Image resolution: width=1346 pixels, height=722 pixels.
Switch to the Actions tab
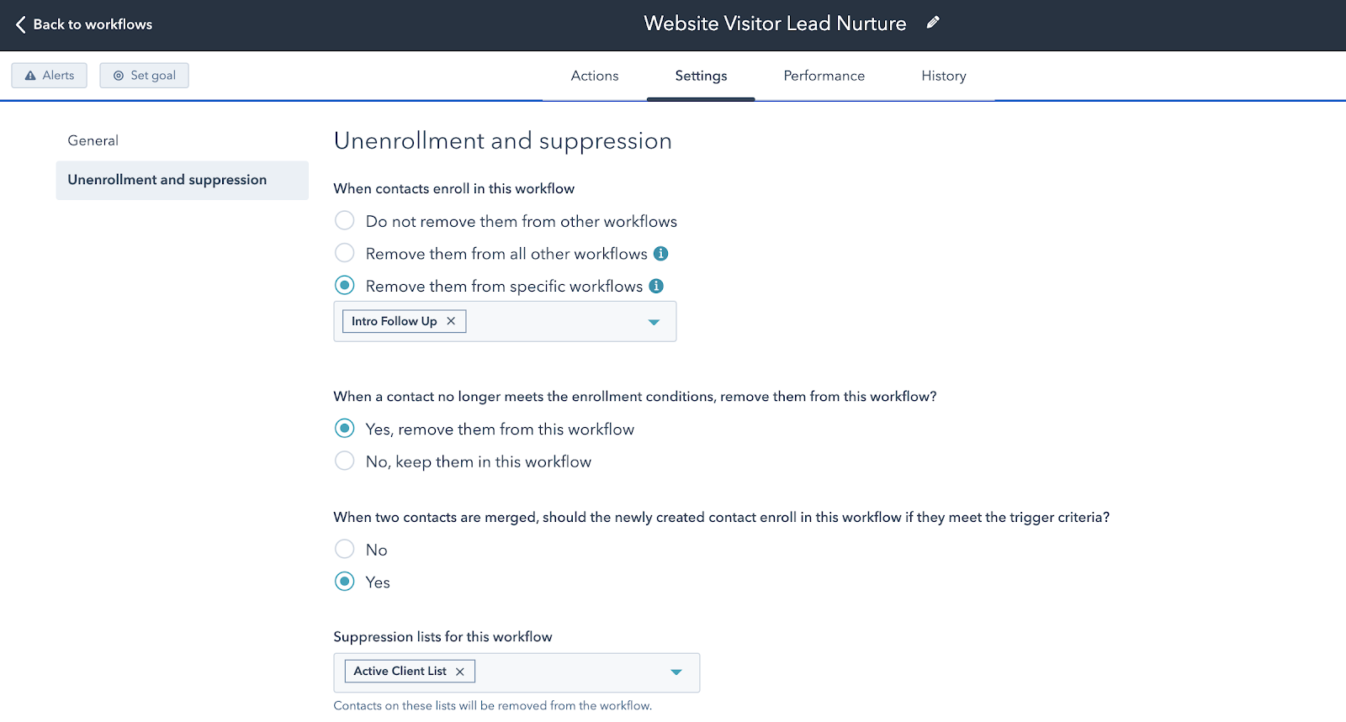tap(595, 76)
